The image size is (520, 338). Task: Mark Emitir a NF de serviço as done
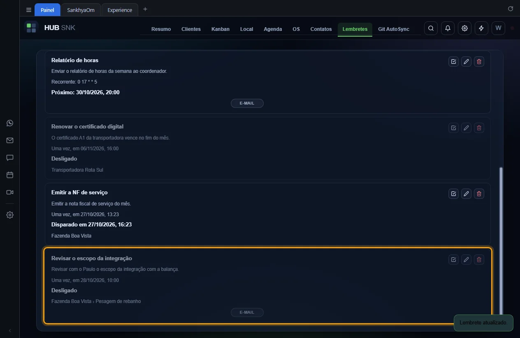pos(453,193)
